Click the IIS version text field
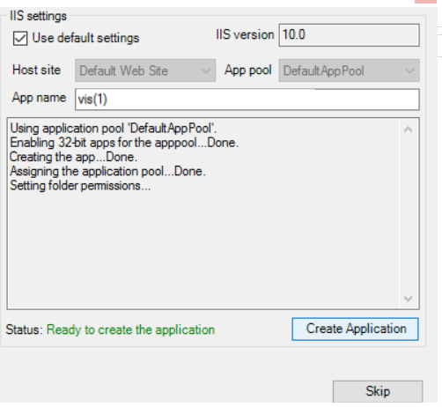 [x=349, y=35]
